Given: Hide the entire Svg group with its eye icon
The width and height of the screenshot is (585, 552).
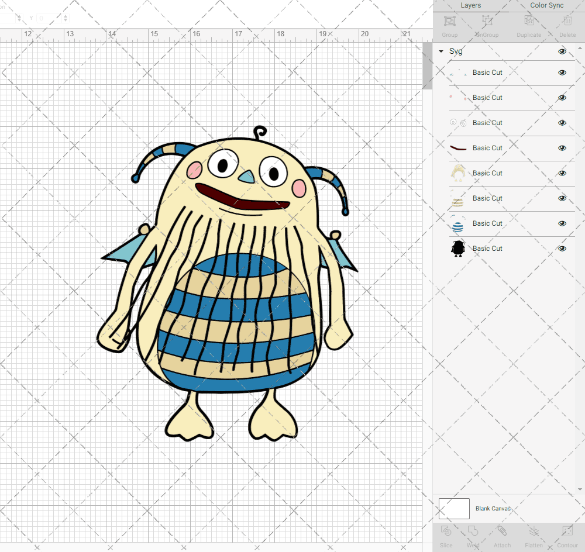Looking at the screenshot, I should coord(562,51).
